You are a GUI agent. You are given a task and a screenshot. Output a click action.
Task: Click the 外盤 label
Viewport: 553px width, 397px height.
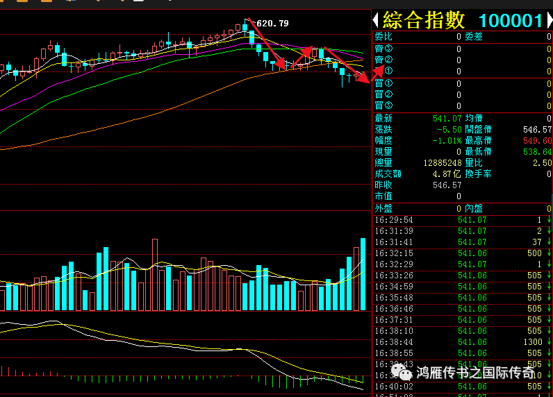point(383,209)
